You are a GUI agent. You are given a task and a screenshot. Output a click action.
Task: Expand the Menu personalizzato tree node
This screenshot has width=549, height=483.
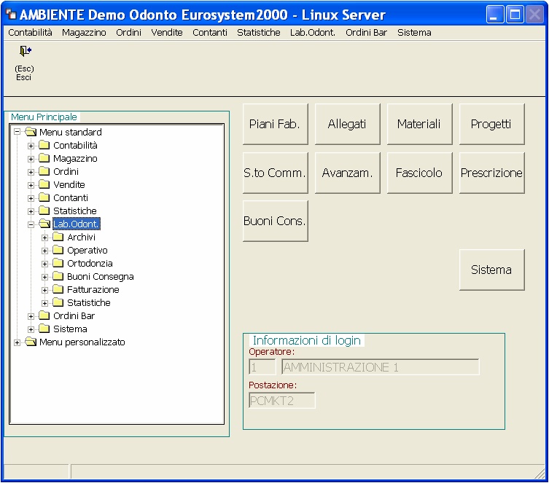coord(17,342)
